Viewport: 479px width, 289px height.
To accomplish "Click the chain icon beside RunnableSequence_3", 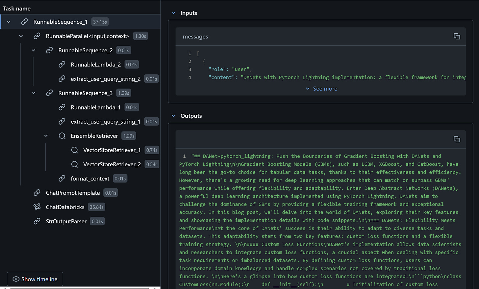I will click(49, 93).
